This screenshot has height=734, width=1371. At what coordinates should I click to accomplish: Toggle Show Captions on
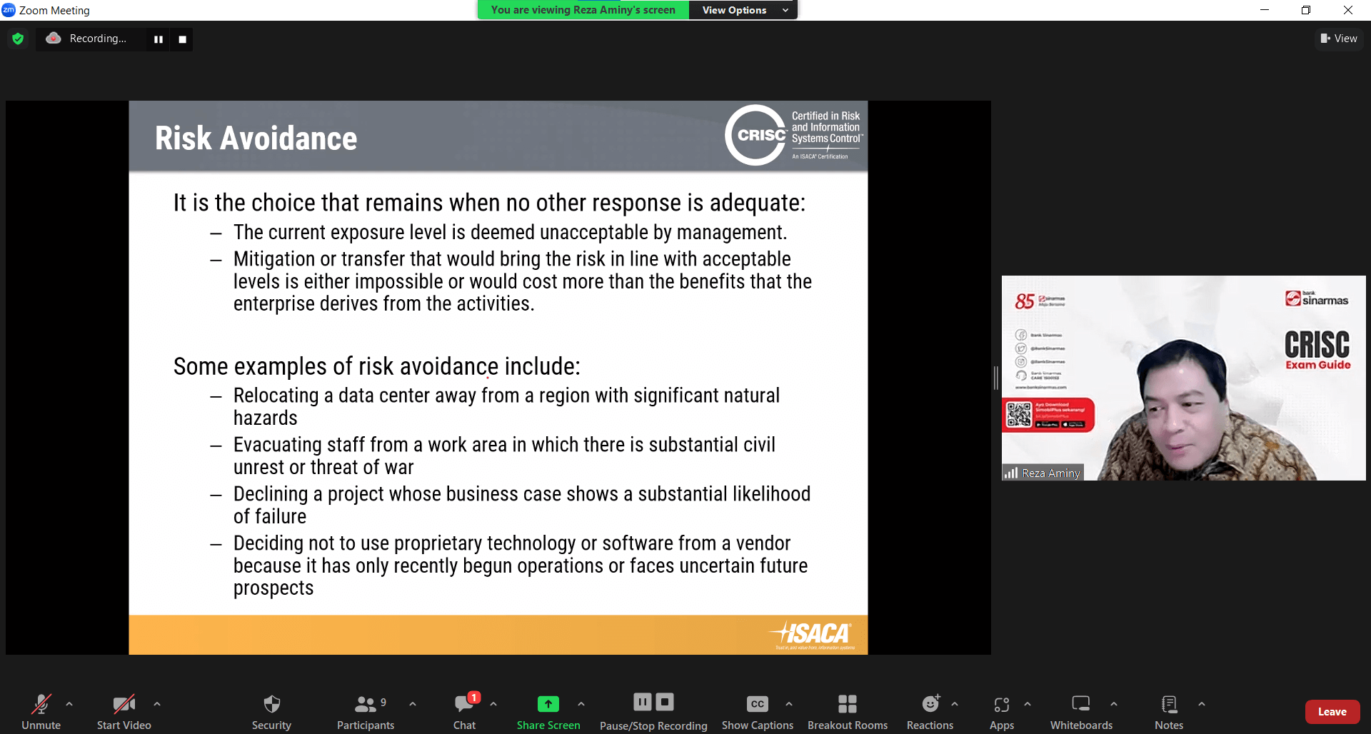tap(757, 712)
